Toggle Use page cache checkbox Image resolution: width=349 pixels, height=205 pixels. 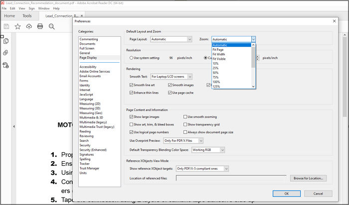coord(170,93)
